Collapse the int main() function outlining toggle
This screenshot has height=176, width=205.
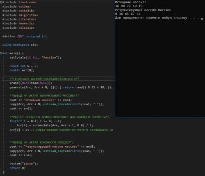tap(1, 53)
